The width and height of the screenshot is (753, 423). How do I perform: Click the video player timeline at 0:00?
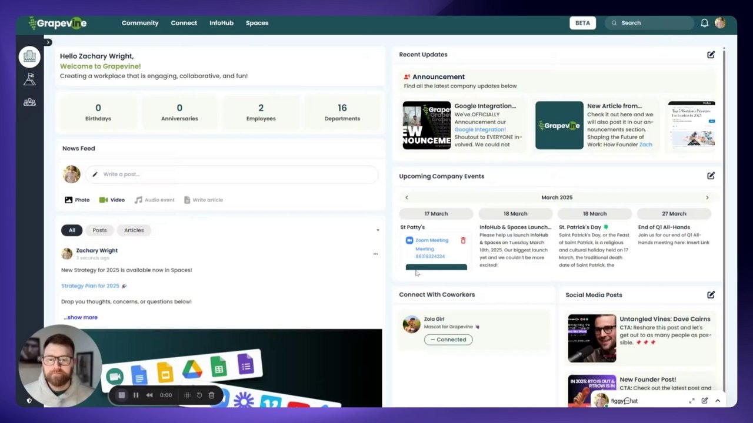(x=166, y=395)
